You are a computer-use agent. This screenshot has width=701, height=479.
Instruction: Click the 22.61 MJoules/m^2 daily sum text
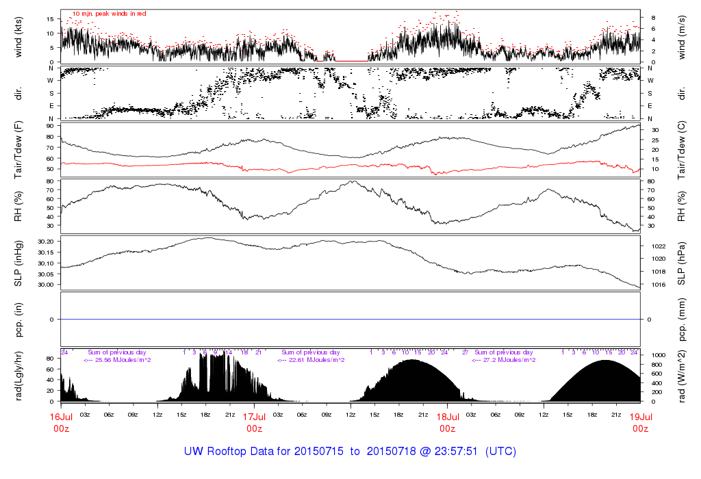(x=310, y=360)
